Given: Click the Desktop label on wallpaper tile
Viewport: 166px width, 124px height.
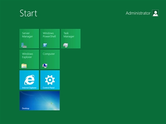Looking at the screenshot, I should point(26,108).
